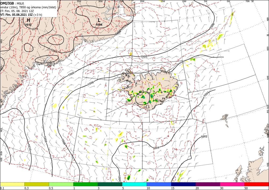The image size is (269, 190).
Task: Select the '1012' value under the H marker
Action: (28, 25)
